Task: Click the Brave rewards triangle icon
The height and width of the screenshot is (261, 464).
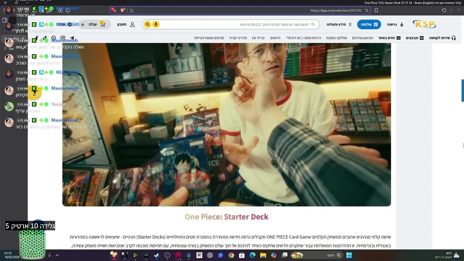Action: point(114,10)
